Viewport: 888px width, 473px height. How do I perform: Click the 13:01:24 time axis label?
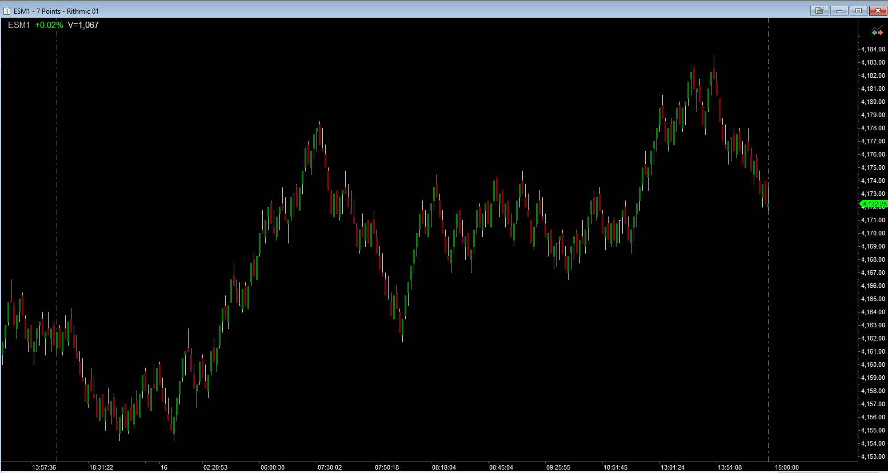(x=673, y=467)
